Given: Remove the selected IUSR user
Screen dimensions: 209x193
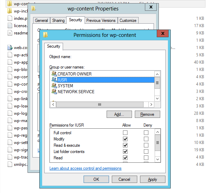Looking at the screenshot, I should click(147, 114).
